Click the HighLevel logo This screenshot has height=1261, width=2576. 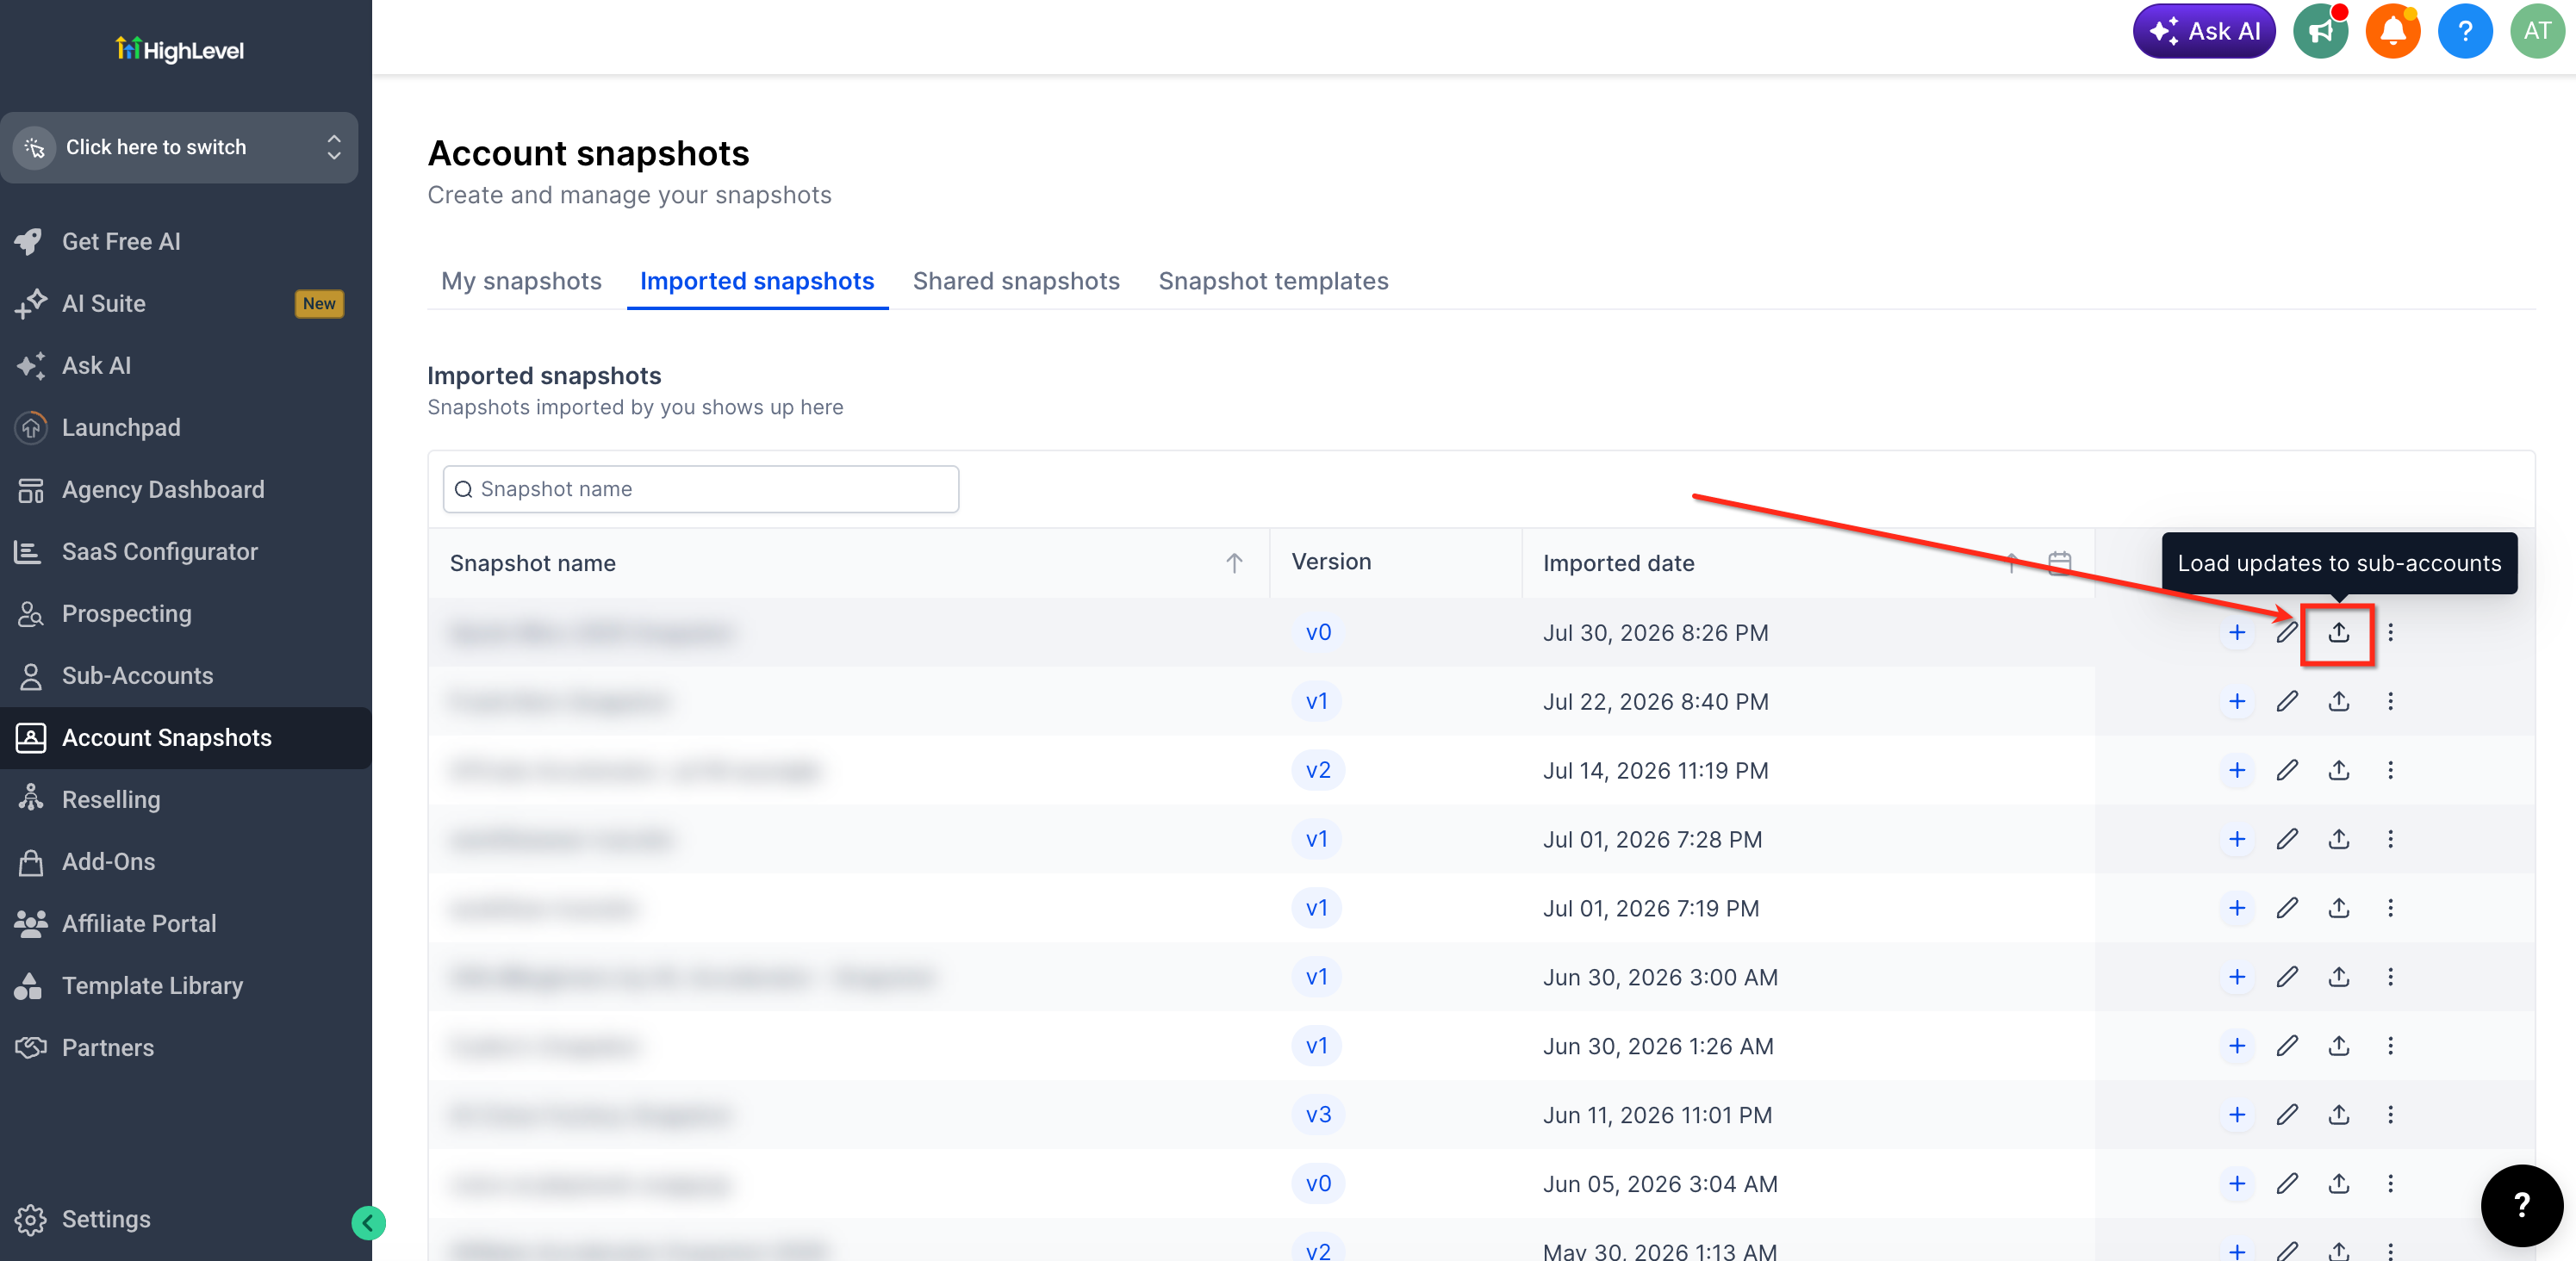(x=179, y=49)
